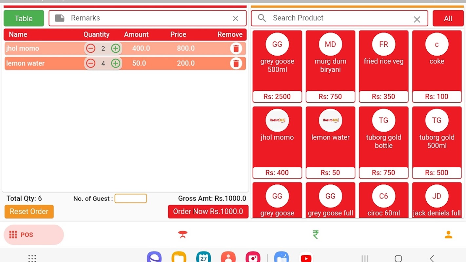Viewport: 466px width, 262px height.
Task: Click the TG avatar on tuborg gold bottle card
Action: point(384,120)
